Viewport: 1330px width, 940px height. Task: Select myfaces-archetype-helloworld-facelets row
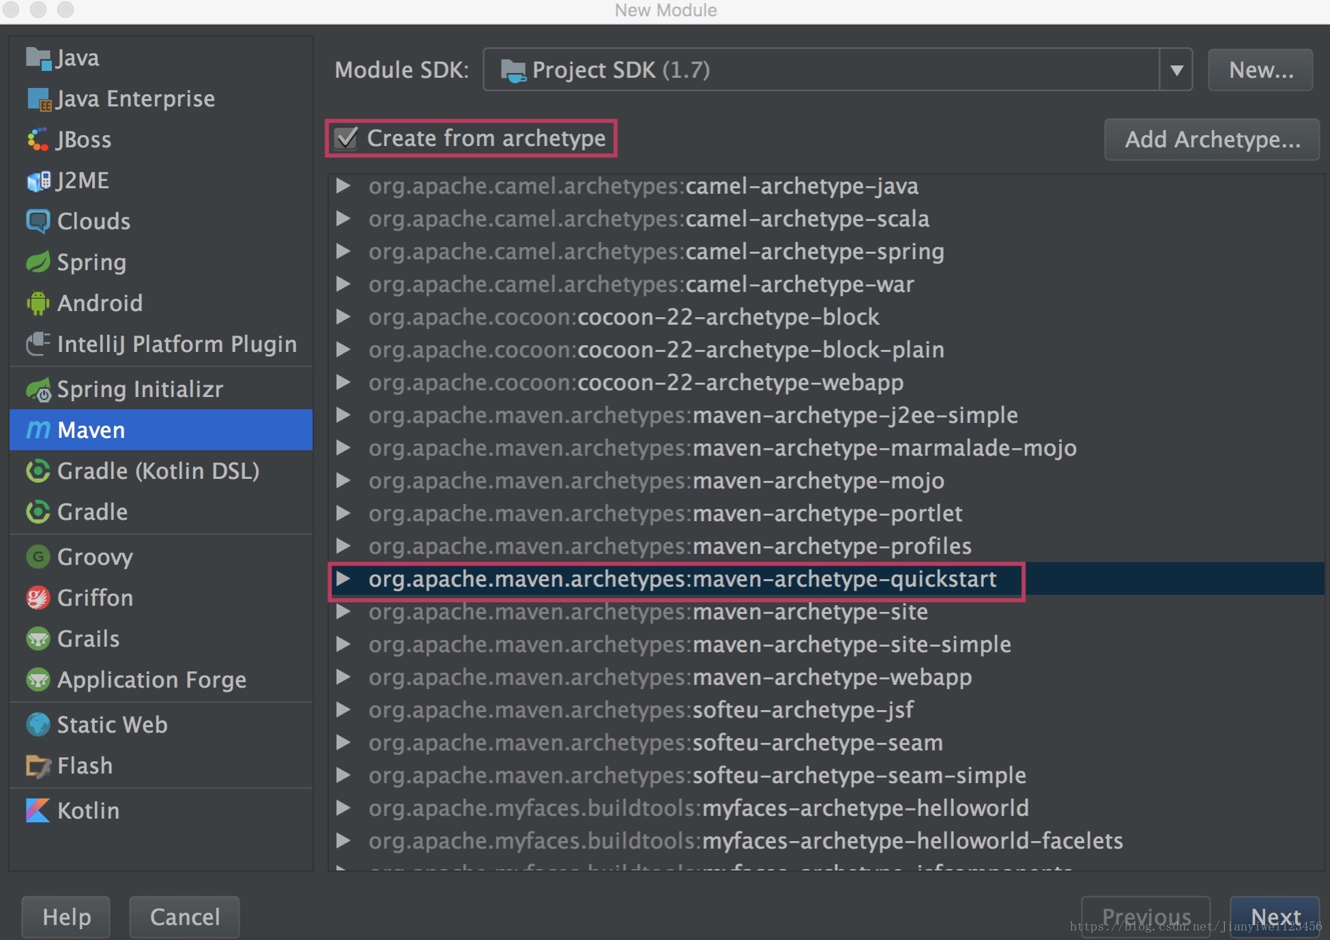(826, 840)
